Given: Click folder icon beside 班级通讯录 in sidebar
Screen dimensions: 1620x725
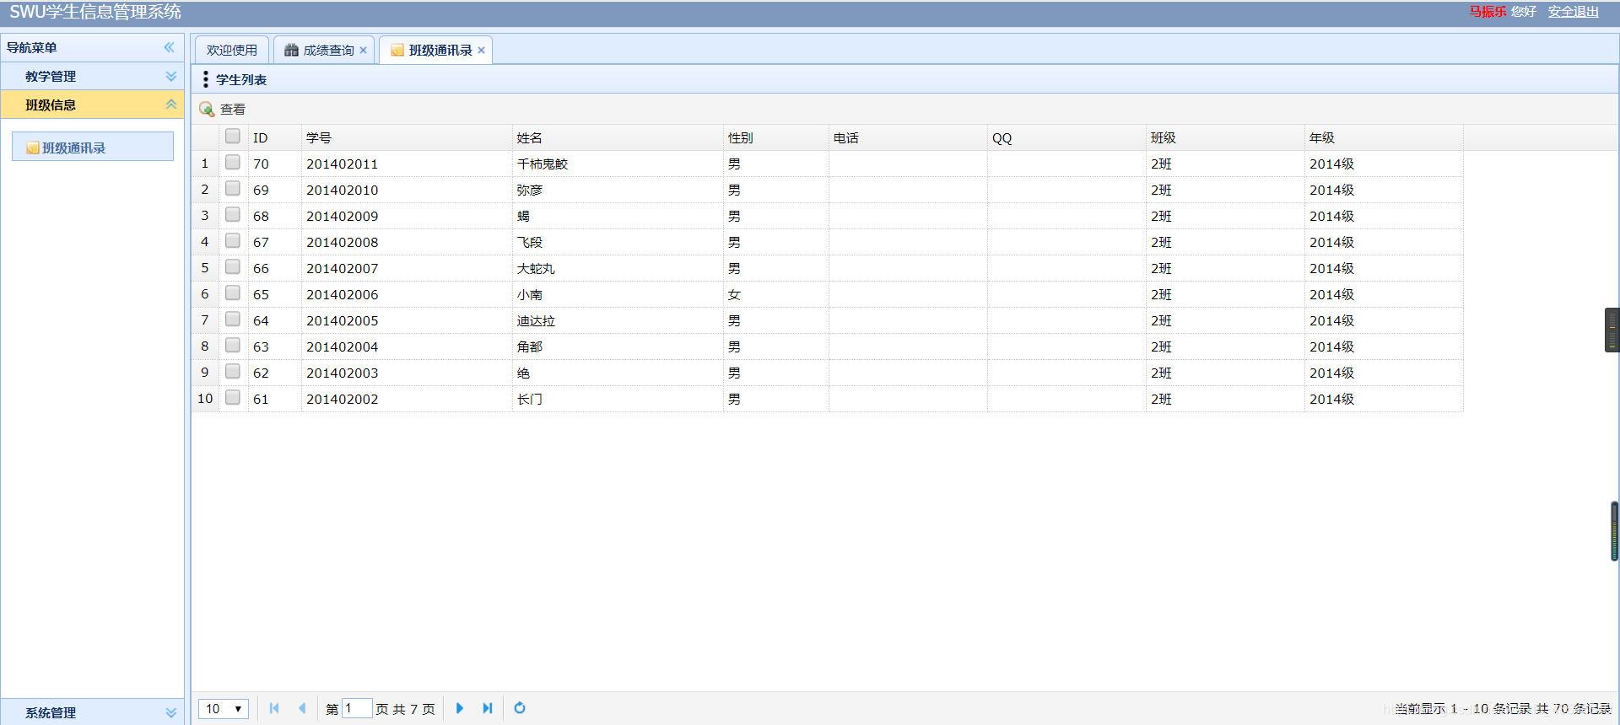Looking at the screenshot, I should click(33, 148).
